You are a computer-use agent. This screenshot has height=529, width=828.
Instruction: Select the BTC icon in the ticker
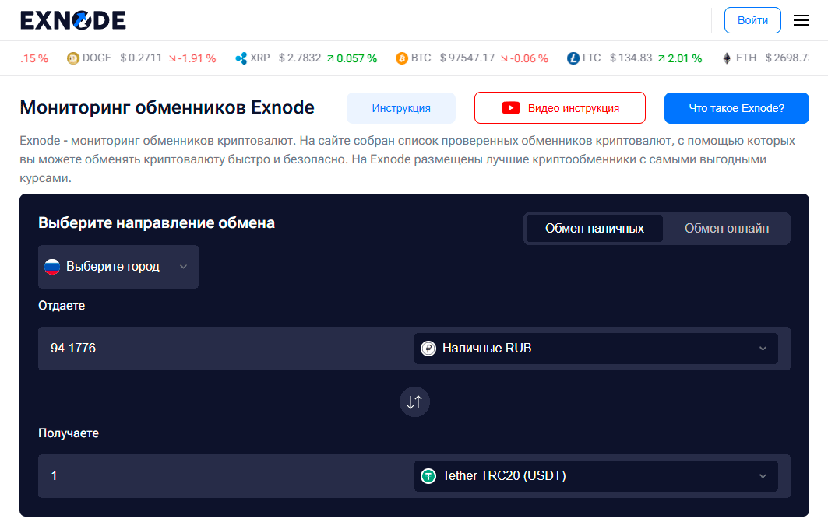point(401,58)
